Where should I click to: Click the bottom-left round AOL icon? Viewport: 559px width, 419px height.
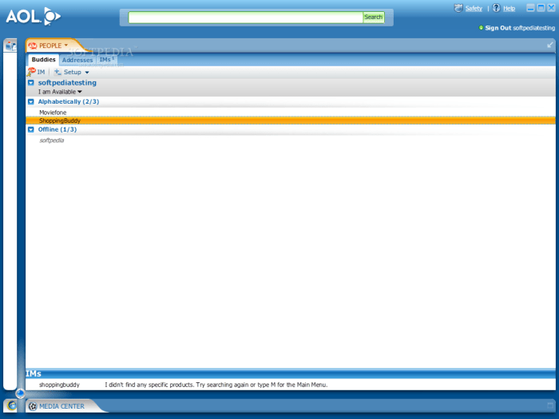pos(11,405)
